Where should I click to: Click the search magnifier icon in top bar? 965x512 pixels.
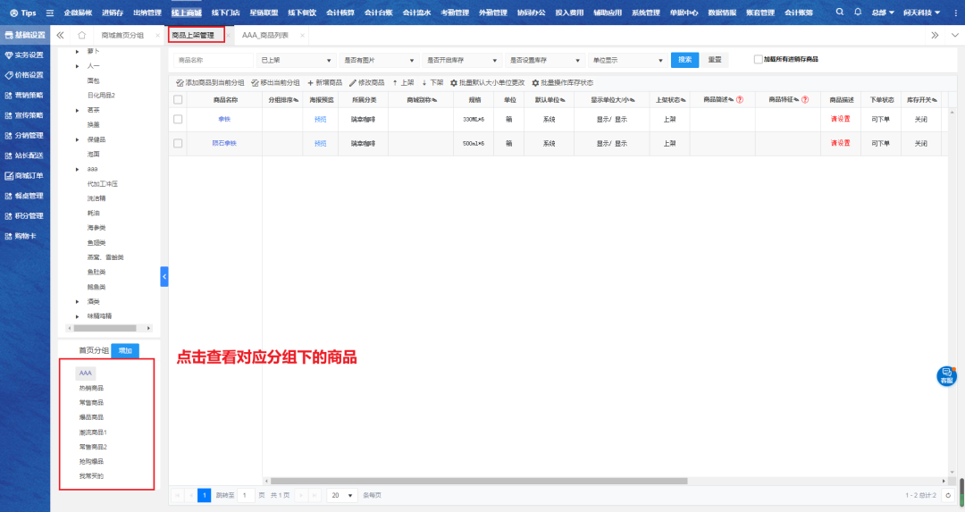[x=840, y=13]
